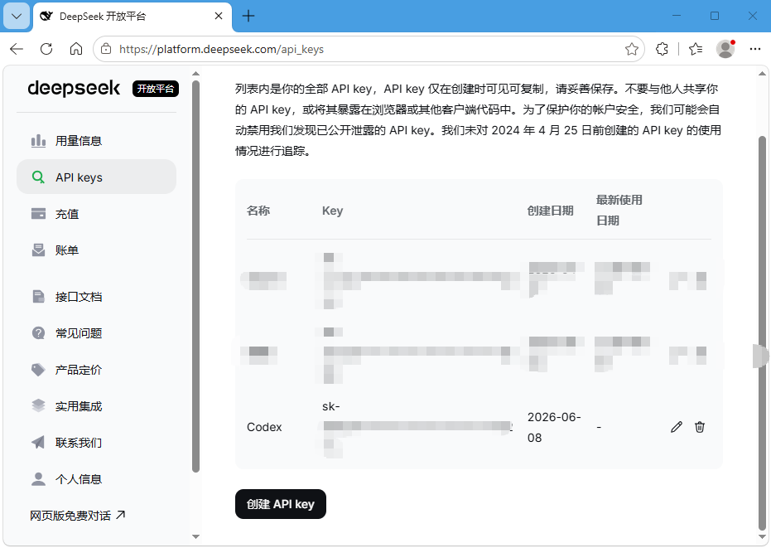Click the green magnifier icon beside API keys
The height and width of the screenshot is (548, 771).
point(38,177)
